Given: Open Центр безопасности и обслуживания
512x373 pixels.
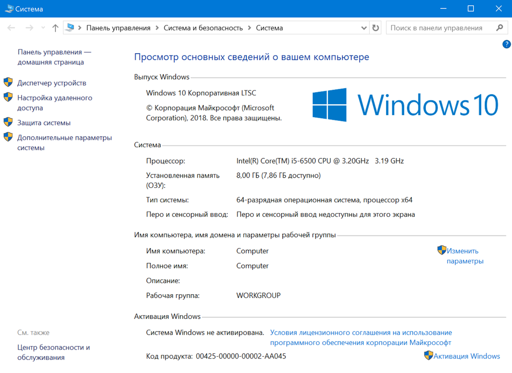Looking at the screenshot, I should click(x=54, y=352).
